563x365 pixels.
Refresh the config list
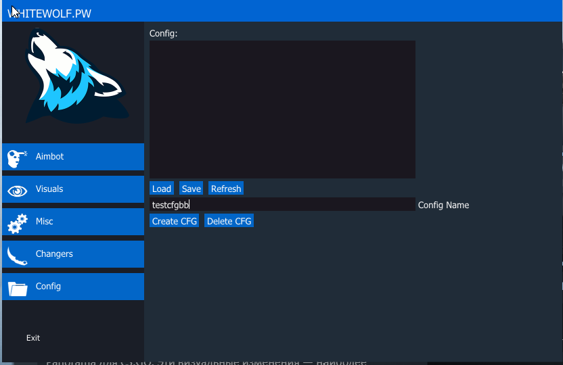(x=225, y=189)
